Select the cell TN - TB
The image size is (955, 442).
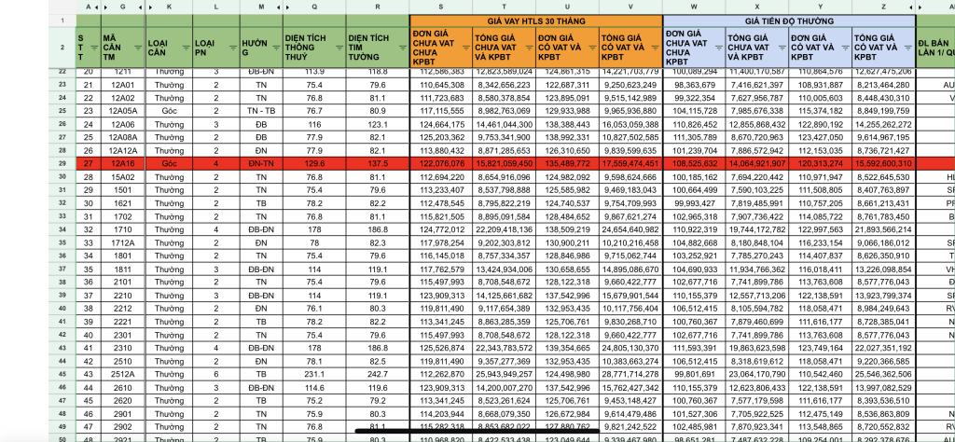click(261, 111)
